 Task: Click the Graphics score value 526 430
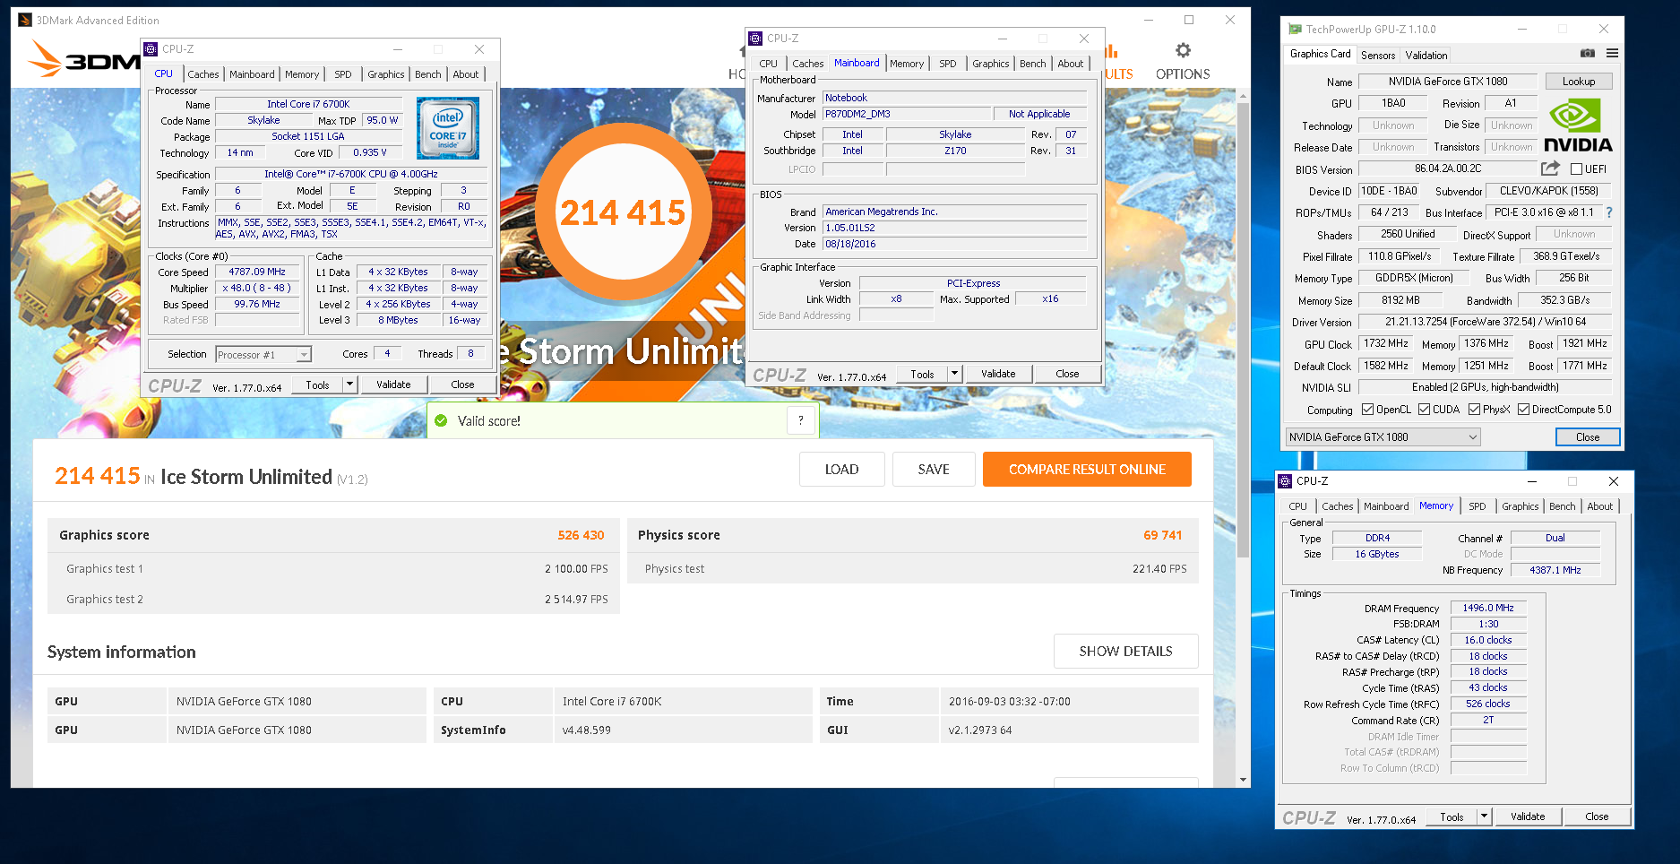(581, 535)
